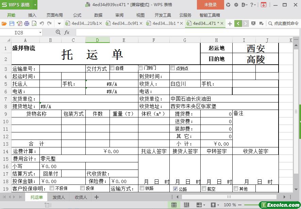Uncheck the 公路 transport checkbox
The height and width of the screenshot is (209, 301).
point(175,189)
